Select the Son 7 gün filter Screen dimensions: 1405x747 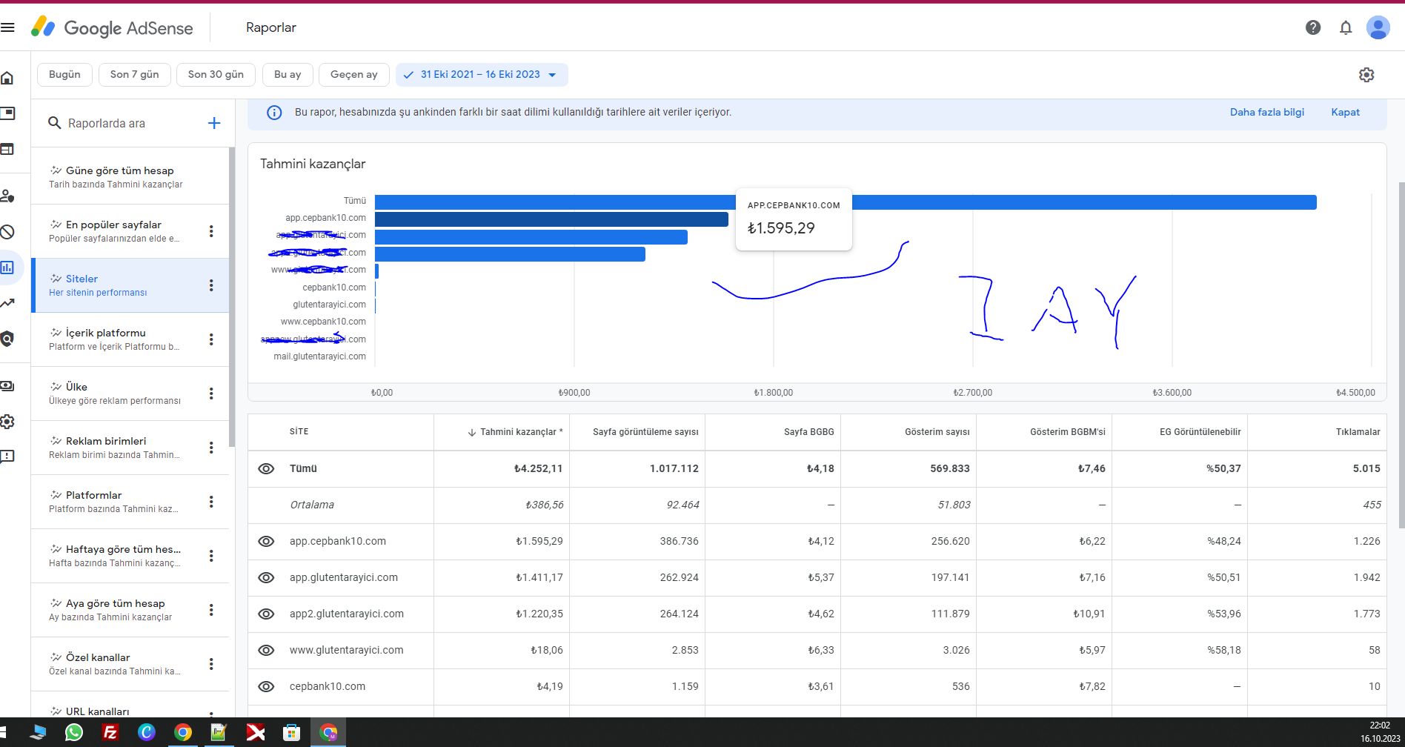click(134, 75)
